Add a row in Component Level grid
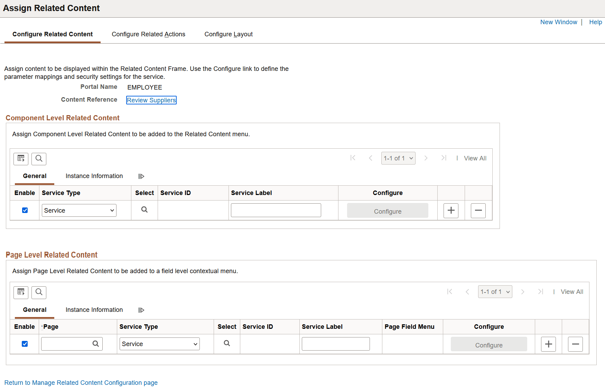This screenshot has height=390, width=605. pyautogui.click(x=451, y=211)
